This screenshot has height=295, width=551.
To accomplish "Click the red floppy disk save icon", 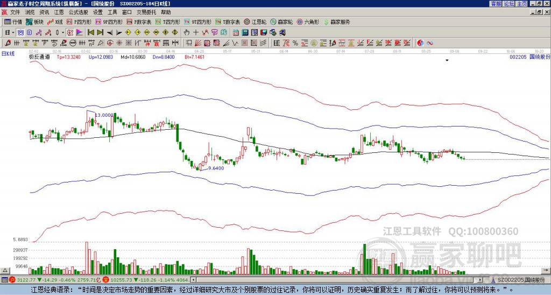I will 264,33.
